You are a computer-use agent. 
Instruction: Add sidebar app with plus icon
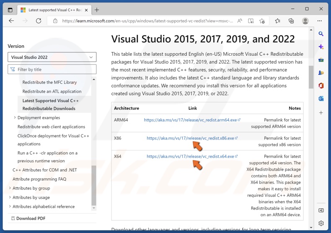321,112
